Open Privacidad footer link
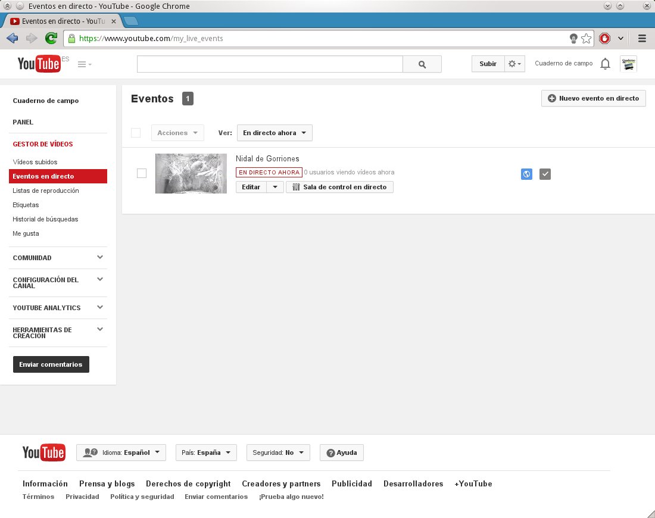Viewport: 655px width, 518px height. click(x=82, y=497)
